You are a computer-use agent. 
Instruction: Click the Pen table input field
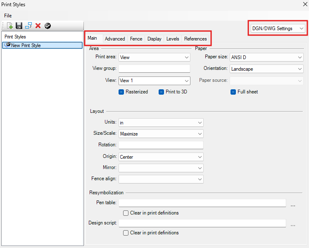pyautogui.click(x=202, y=203)
